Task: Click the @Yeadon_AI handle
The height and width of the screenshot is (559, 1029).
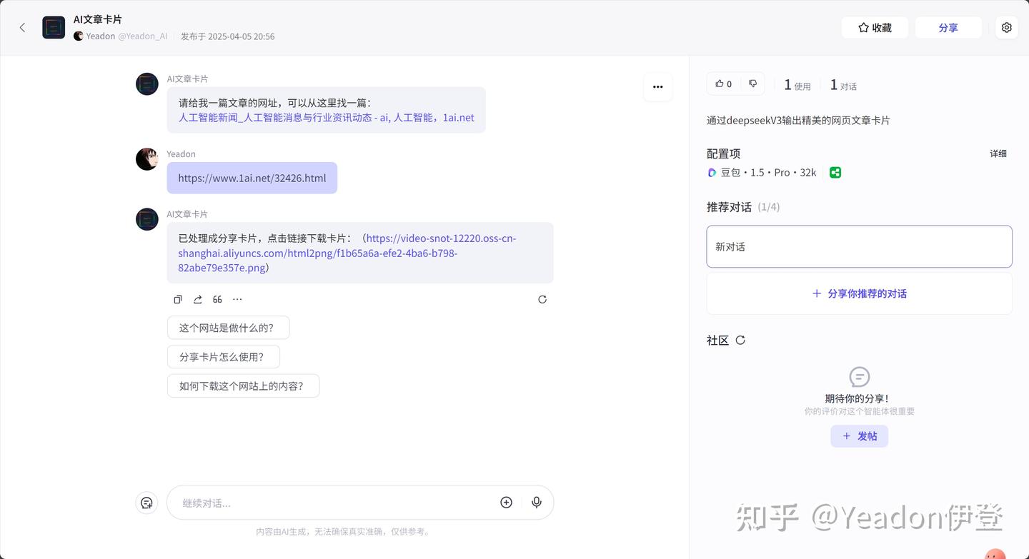Action: pyautogui.click(x=143, y=36)
